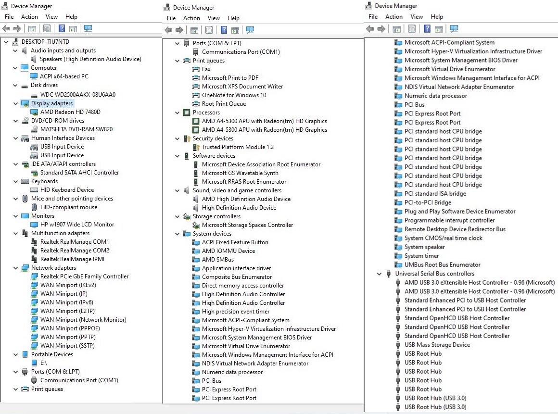The height and width of the screenshot is (414, 558).
Task: Collapse the Universal Serial Bus controllers category
Action: point(380,274)
